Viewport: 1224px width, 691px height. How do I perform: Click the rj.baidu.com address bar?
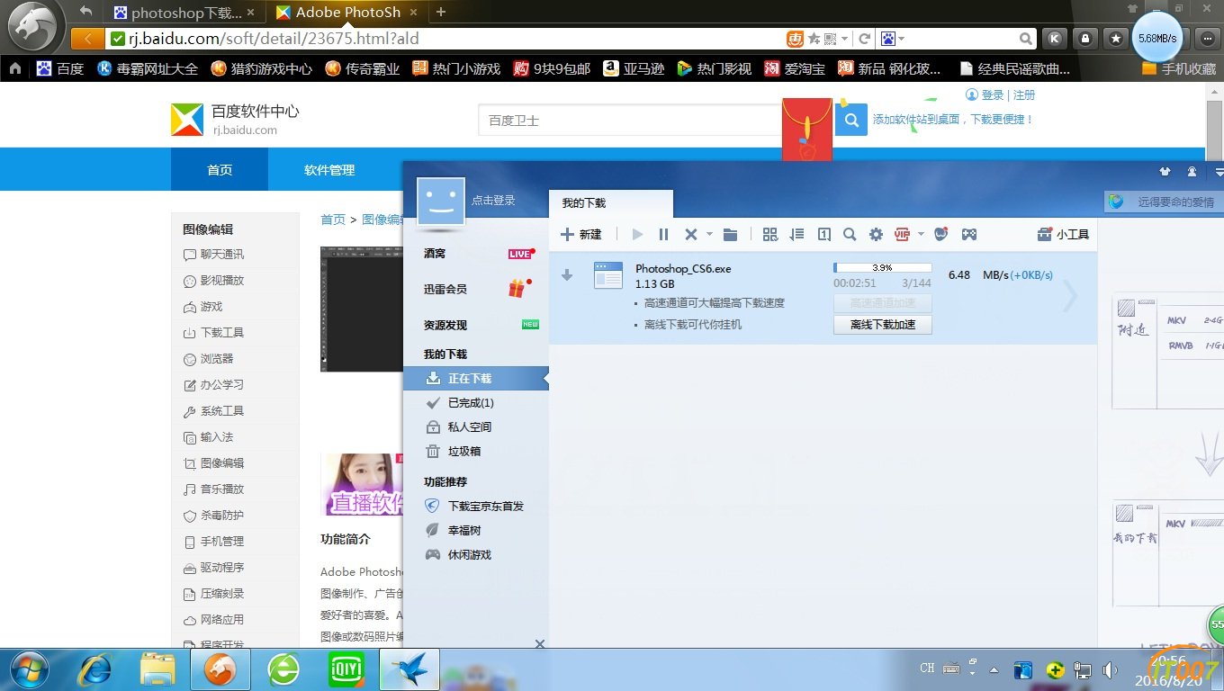(445, 39)
